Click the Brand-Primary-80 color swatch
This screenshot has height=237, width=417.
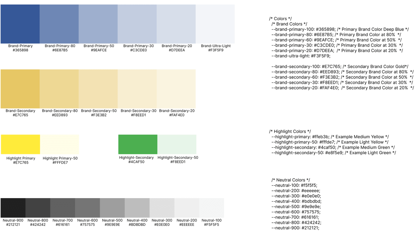coord(59,24)
